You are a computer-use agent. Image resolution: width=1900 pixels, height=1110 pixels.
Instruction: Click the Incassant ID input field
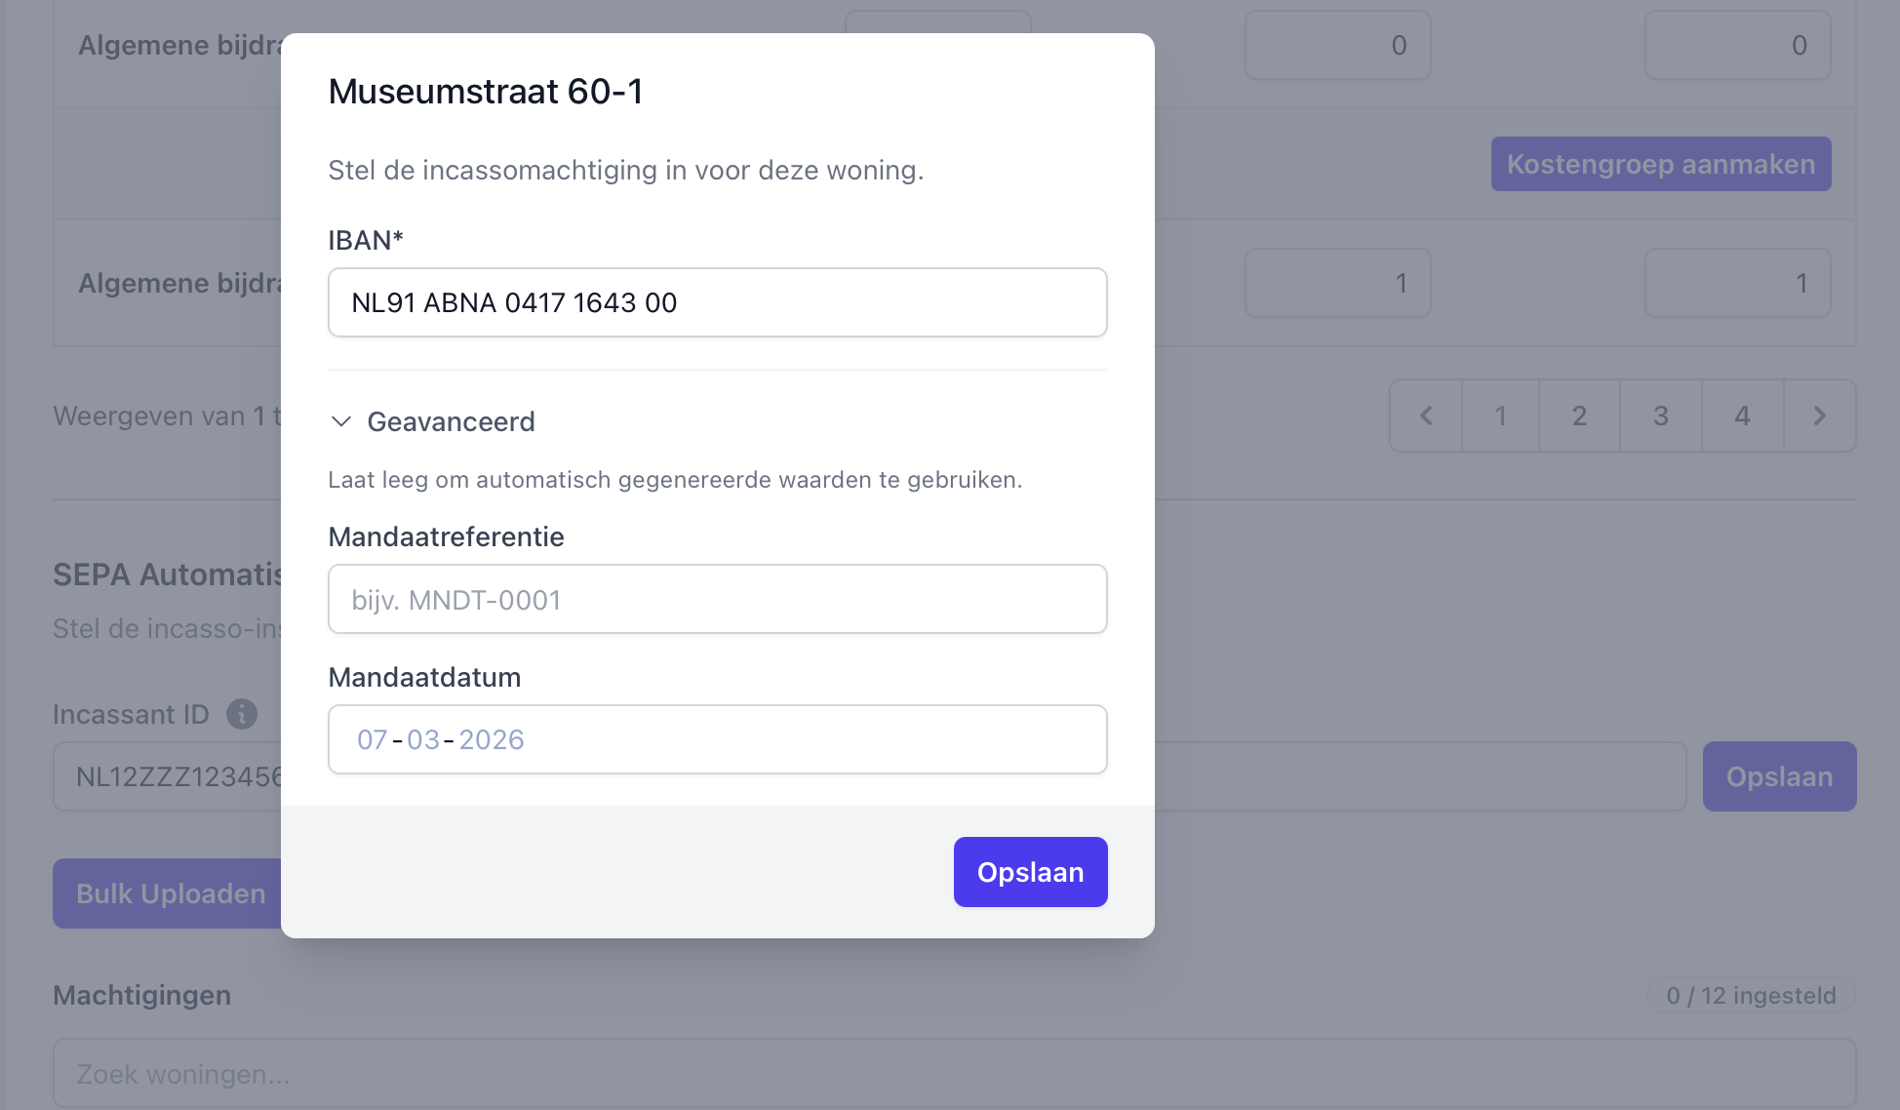[166, 776]
